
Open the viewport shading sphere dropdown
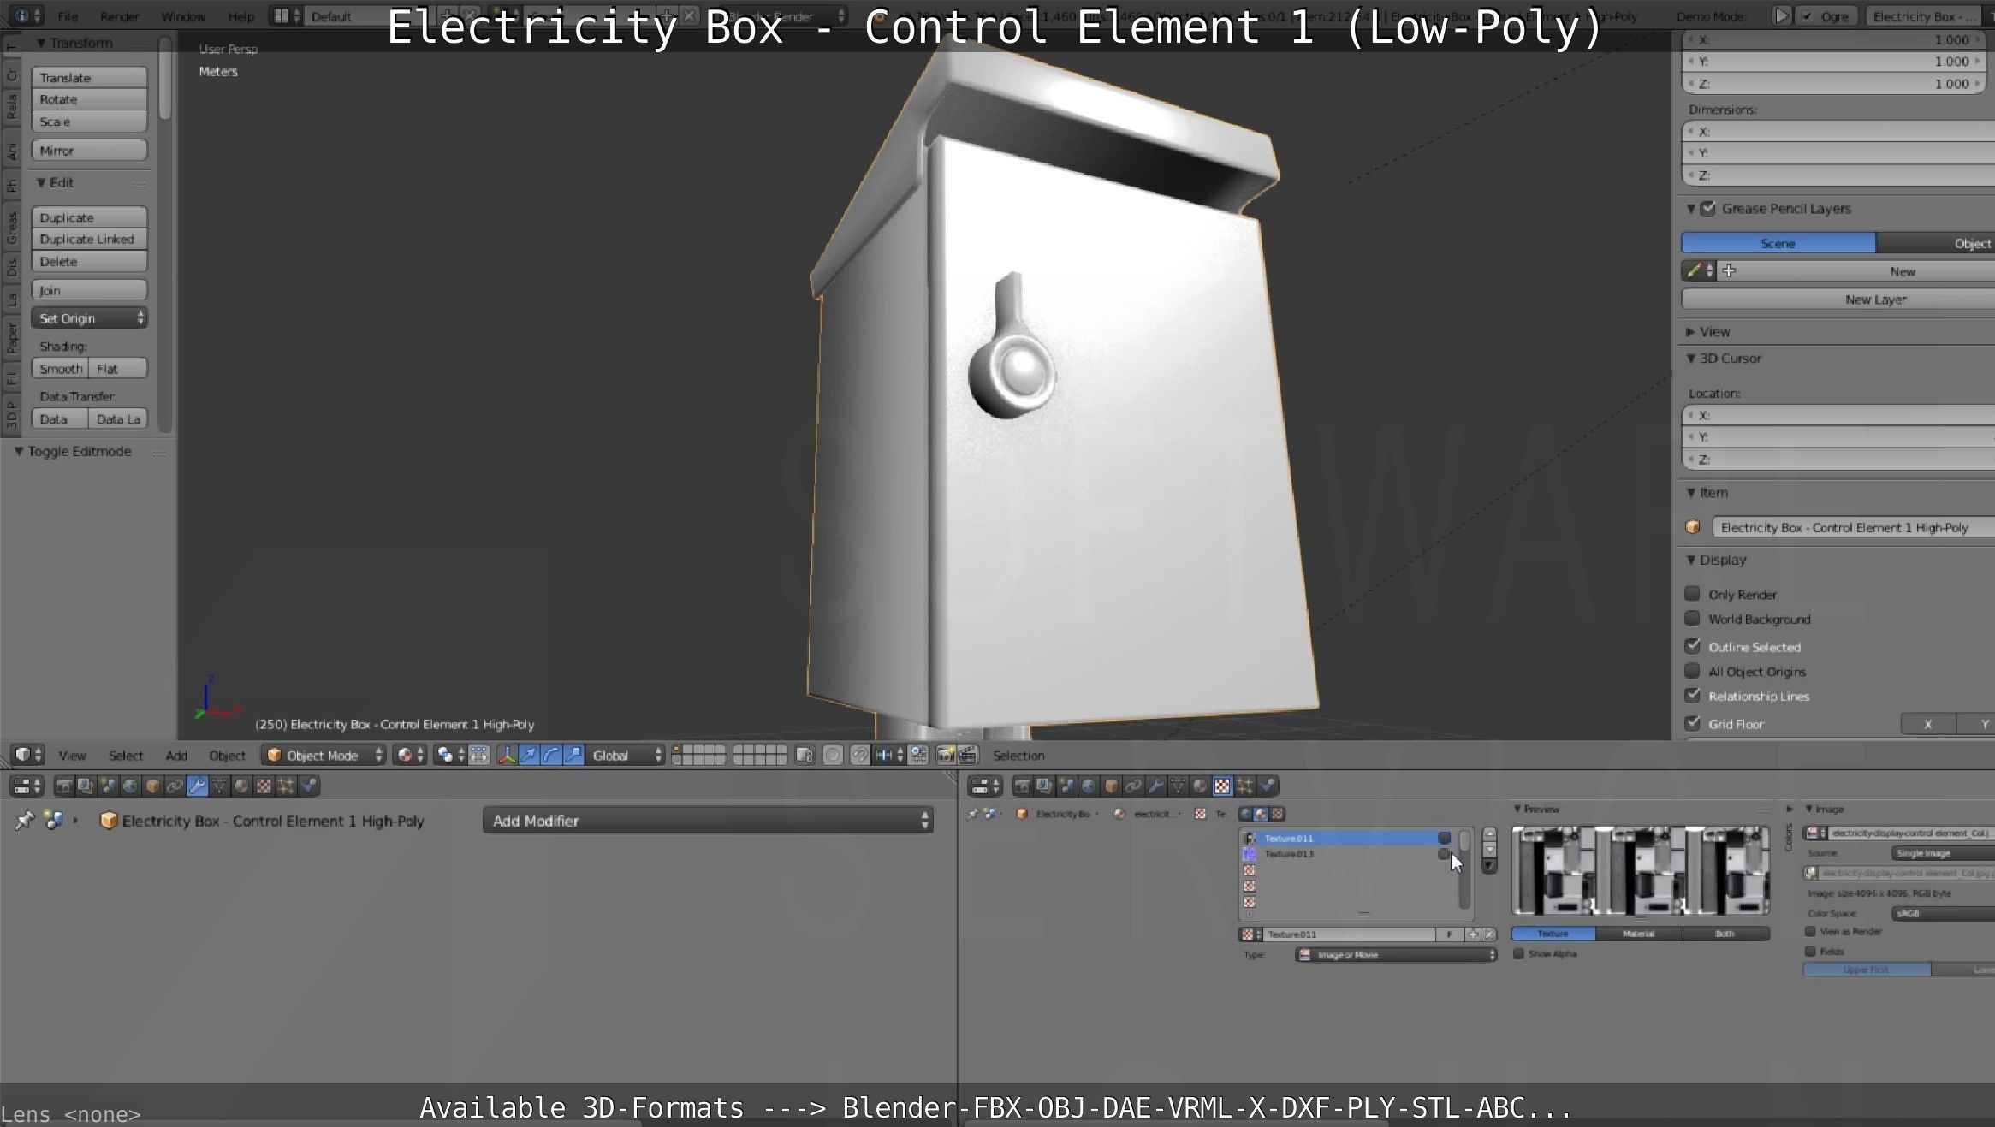point(409,755)
